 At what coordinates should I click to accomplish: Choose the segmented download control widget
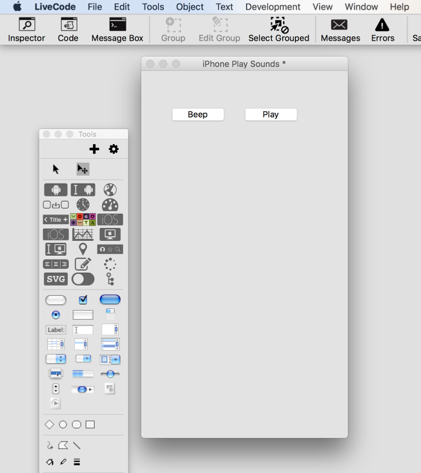pyautogui.click(x=56, y=205)
